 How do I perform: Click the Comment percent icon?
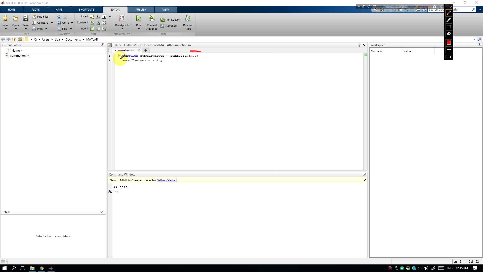(92, 23)
